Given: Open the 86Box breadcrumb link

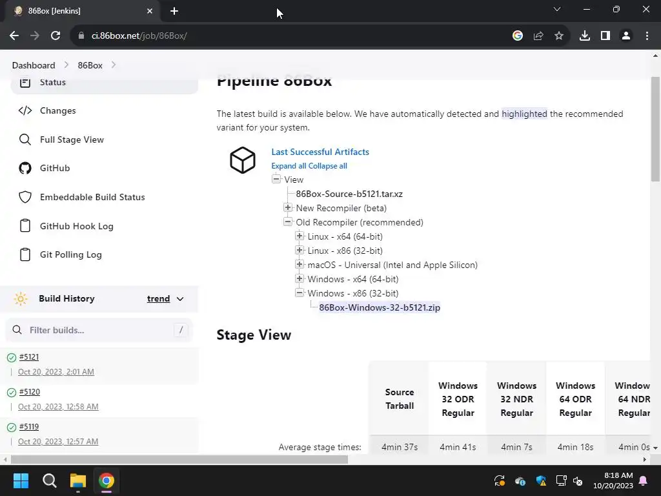Looking at the screenshot, I should point(90,65).
